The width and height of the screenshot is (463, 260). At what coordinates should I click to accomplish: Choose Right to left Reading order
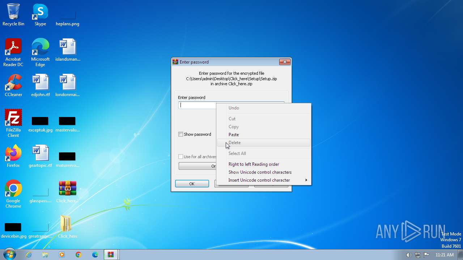(264, 164)
